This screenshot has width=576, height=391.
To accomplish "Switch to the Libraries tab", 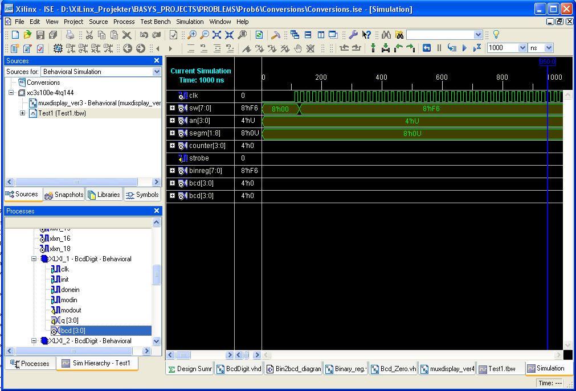I will click(x=104, y=195).
